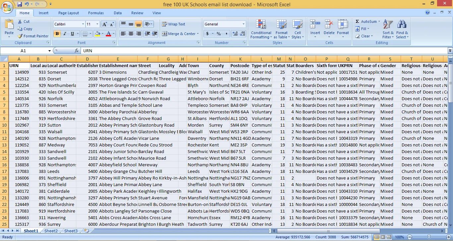Screen dimensions: 453x241
Task: Open the Calibri font dropdown
Action: tap(84, 24)
